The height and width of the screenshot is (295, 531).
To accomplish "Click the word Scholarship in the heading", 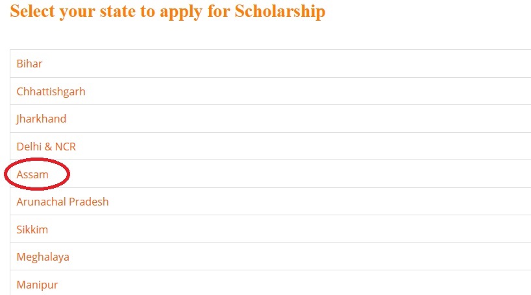I will coord(280,11).
